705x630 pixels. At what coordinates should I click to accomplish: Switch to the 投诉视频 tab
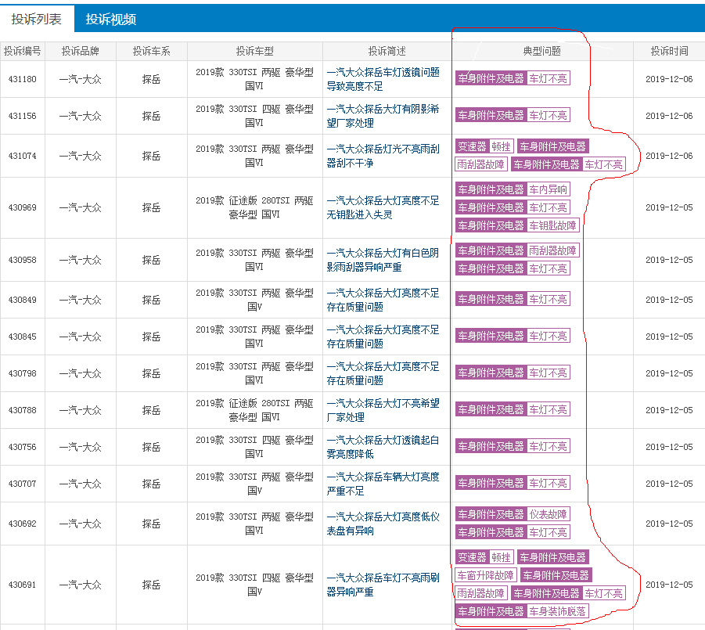click(110, 19)
